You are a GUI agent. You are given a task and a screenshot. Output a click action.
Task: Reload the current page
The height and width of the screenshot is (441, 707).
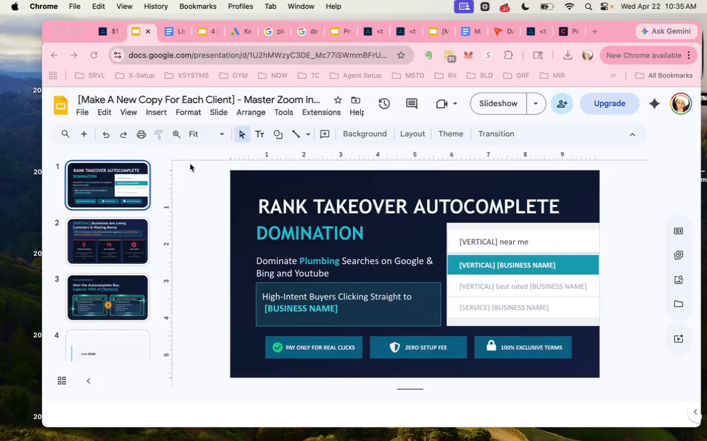94,55
